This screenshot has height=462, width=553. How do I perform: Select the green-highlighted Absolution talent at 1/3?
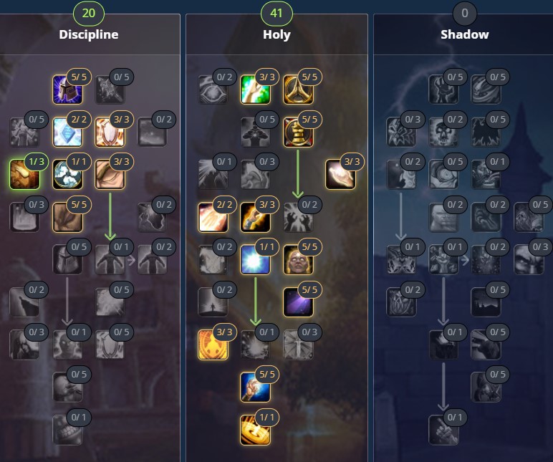click(x=24, y=174)
